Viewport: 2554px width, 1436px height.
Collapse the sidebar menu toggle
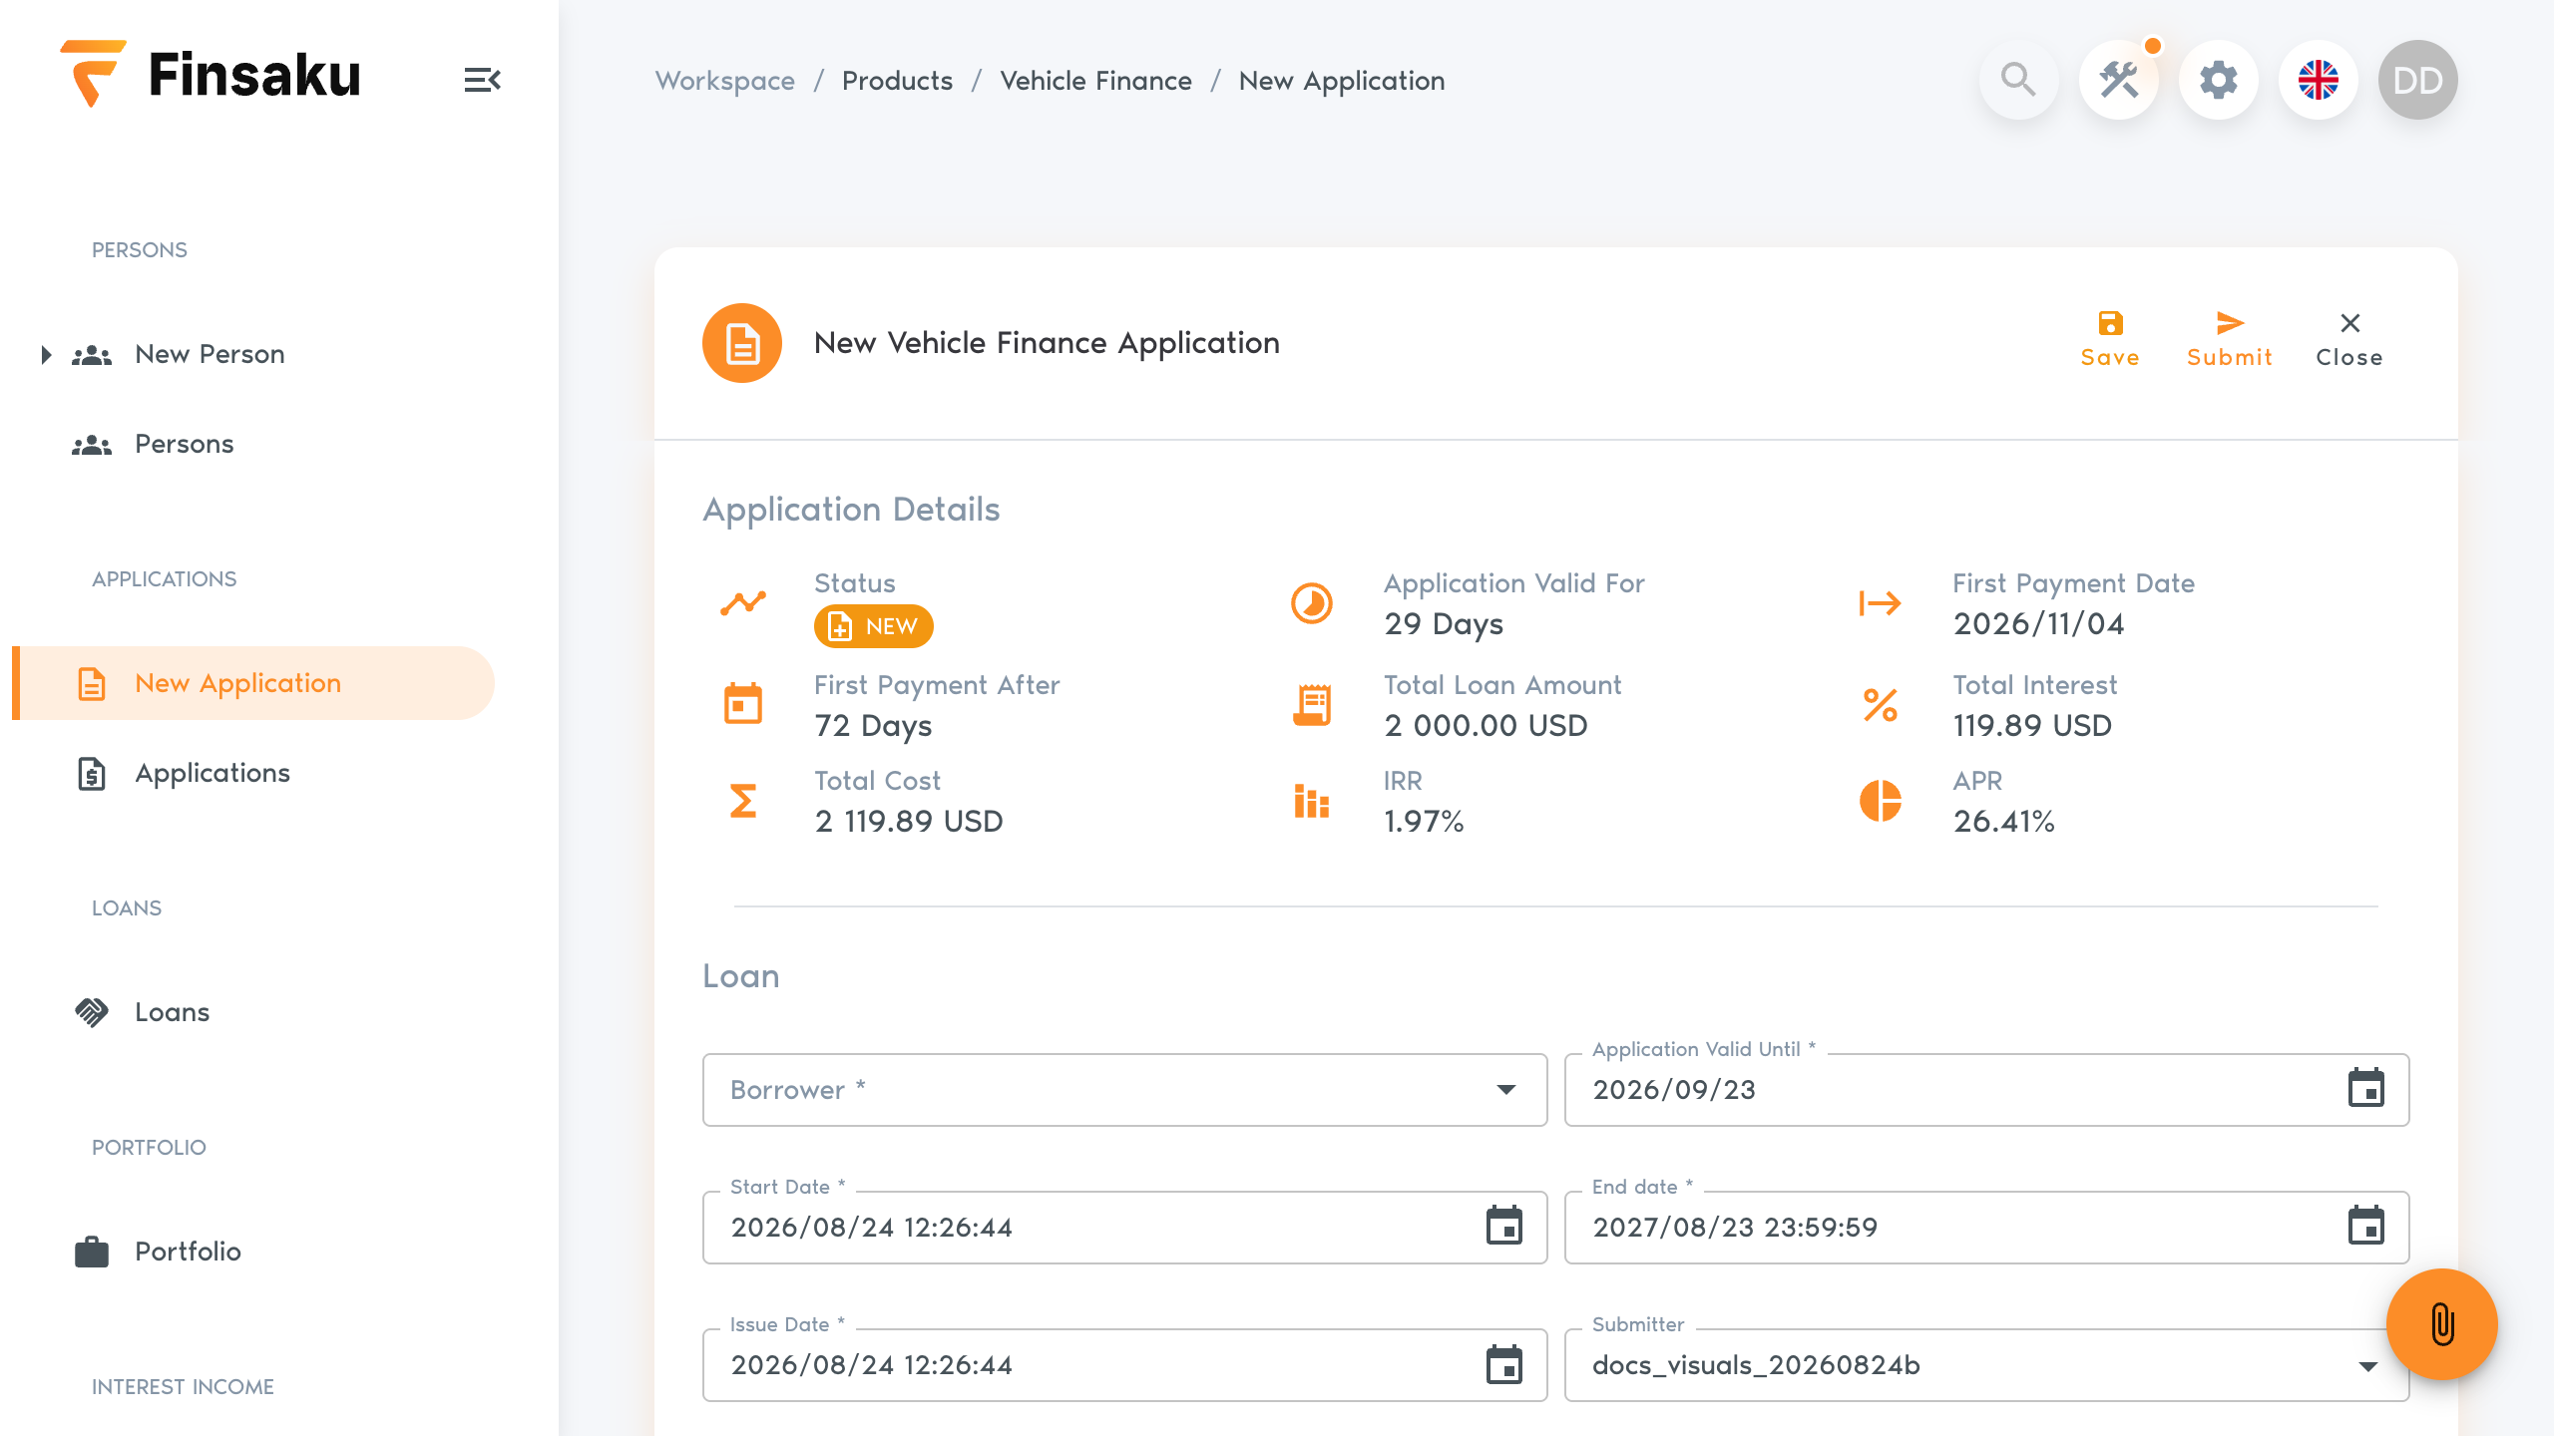[x=483, y=80]
